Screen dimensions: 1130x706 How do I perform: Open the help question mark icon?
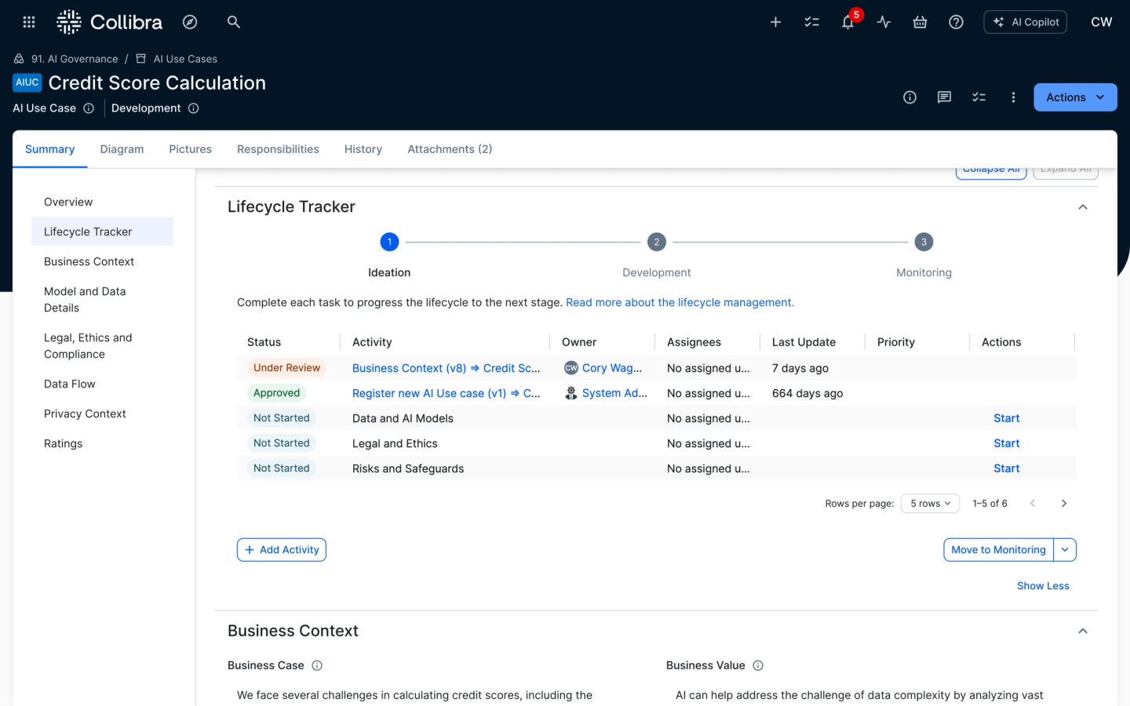click(x=956, y=22)
